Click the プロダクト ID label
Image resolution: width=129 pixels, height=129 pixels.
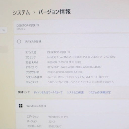tap(33, 72)
